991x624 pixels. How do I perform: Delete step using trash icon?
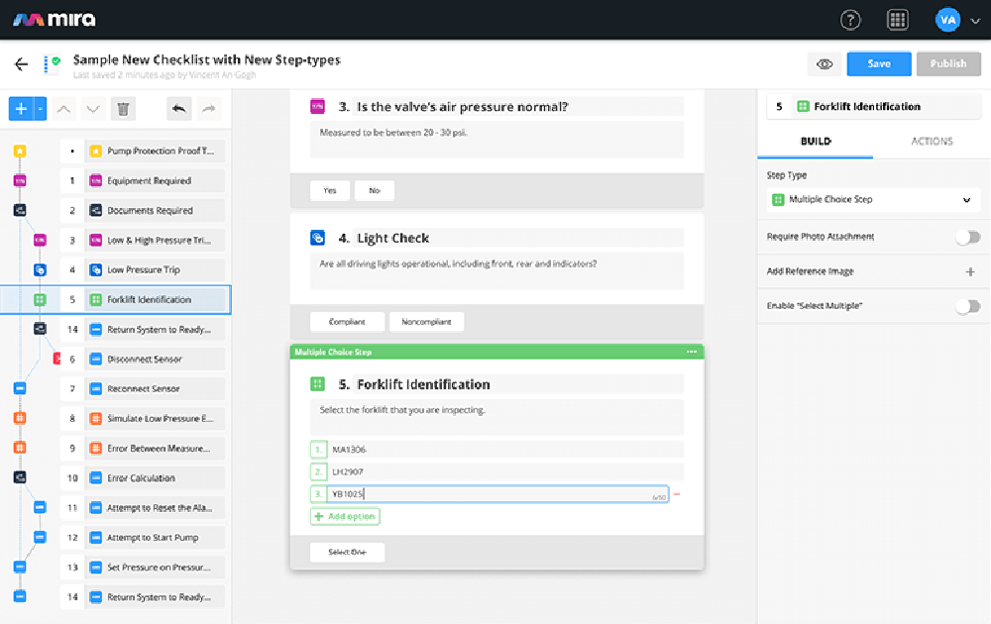pyautogui.click(x=123, y=109)
